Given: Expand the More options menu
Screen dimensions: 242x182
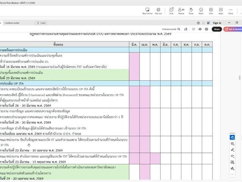Looking at the screenshot, I should tap(231, 10).
